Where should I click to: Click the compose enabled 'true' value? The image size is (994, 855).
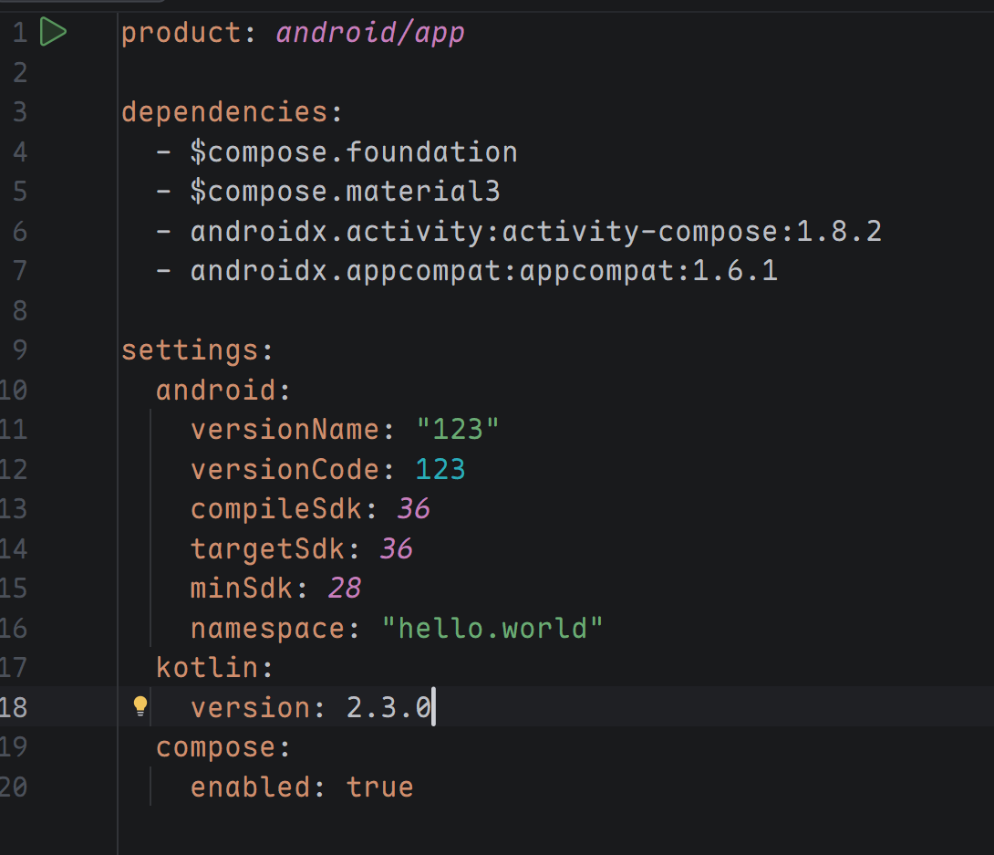click(379, 787)
